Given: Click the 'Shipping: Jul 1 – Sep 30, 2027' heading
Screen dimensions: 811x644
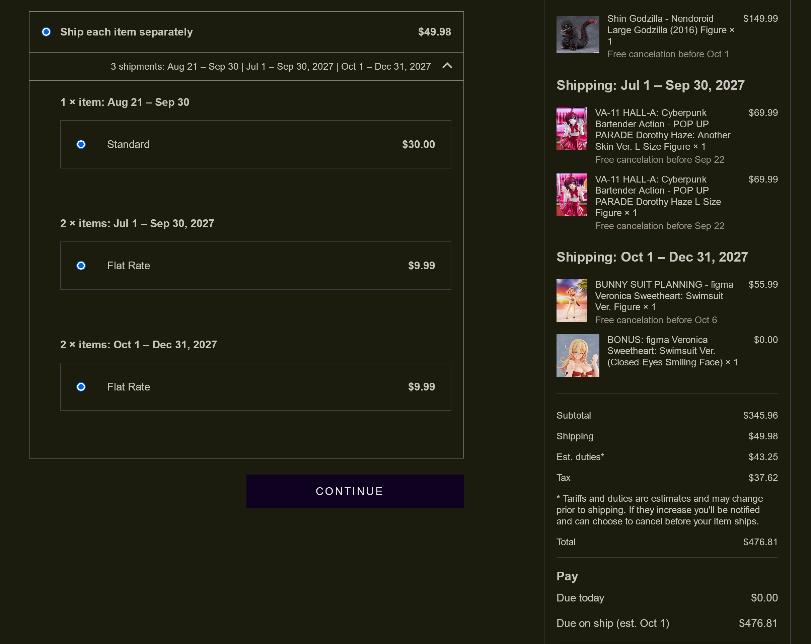Looking at the screenshot, I should tap(650, 85).
